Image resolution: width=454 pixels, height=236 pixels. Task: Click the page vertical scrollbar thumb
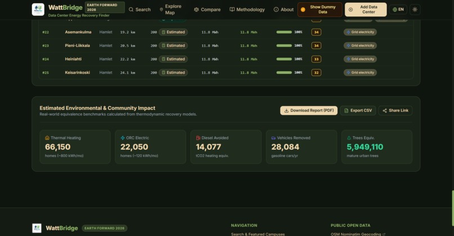click(452, 208)
